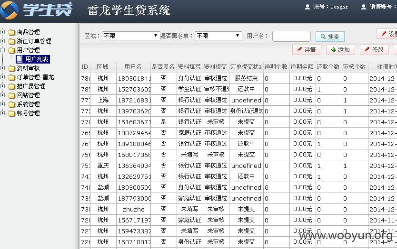Image resolution: width=397 pixels, height=249 pixels.
Task: Open the 是否黑名单 dropdown
Action: [218, 36]
